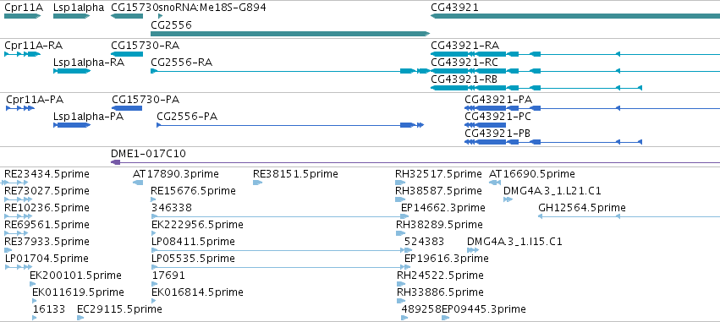Viewport: 720px width, 322px height.
Task: Click snoRNA:Me18S-G894 small arrow glyph
Action: pyautogui.click(x=160, y=16)
